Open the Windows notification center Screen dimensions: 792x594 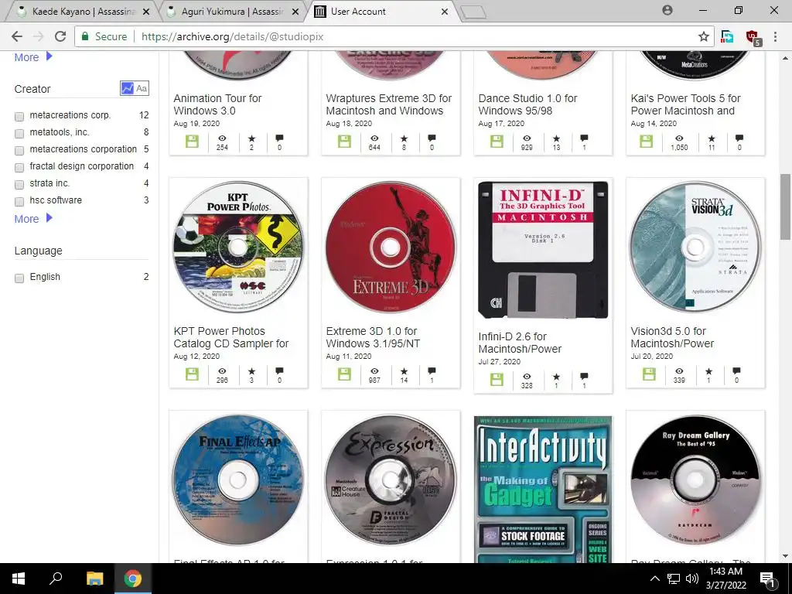[768, 579]
